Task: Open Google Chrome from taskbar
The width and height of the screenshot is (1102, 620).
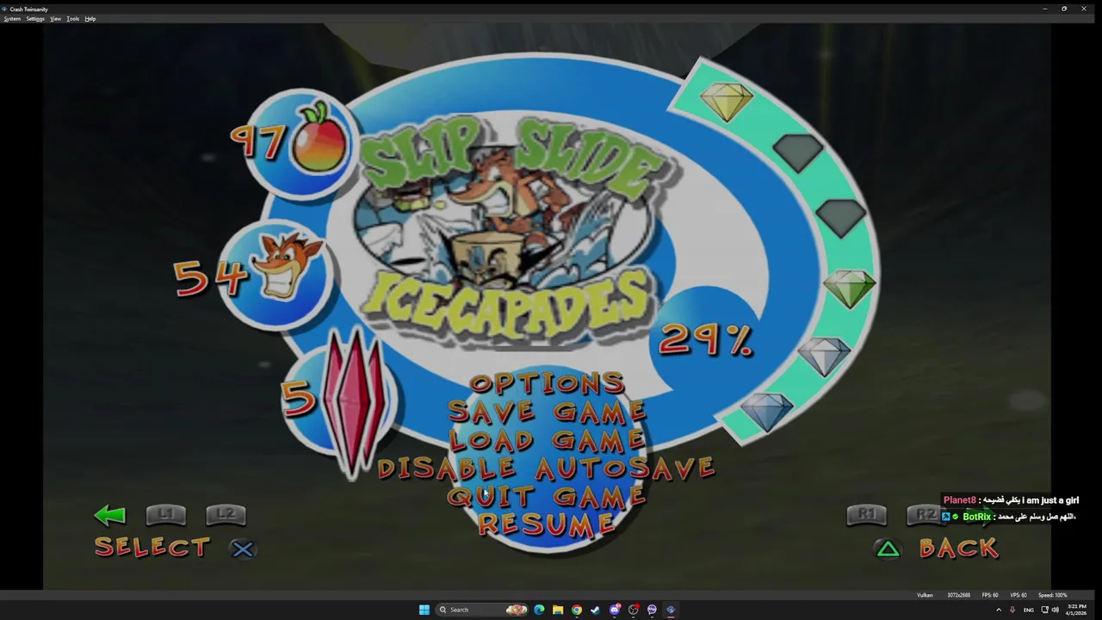Action: (x=577, y=610)
